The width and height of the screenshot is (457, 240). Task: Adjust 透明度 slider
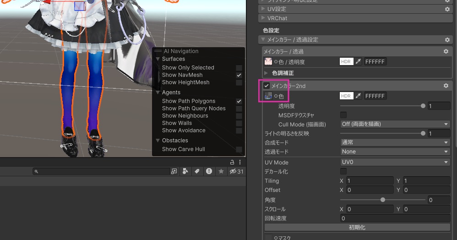click(x=382, y=106)
